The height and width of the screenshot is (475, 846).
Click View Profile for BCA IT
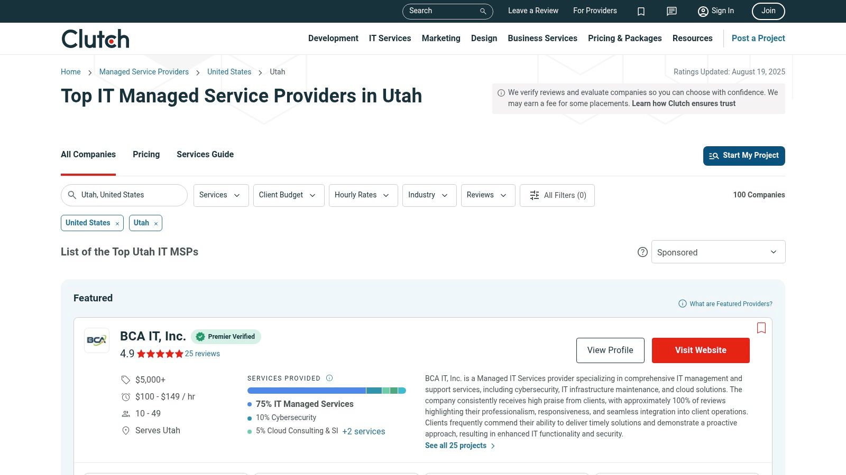tap(610, 350)
